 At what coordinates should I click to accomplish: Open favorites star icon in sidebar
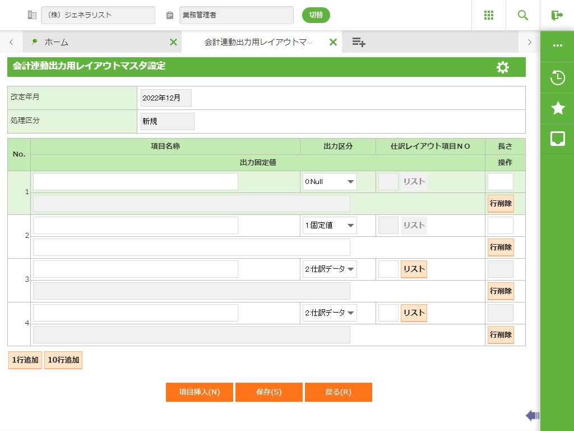point(558,108)
